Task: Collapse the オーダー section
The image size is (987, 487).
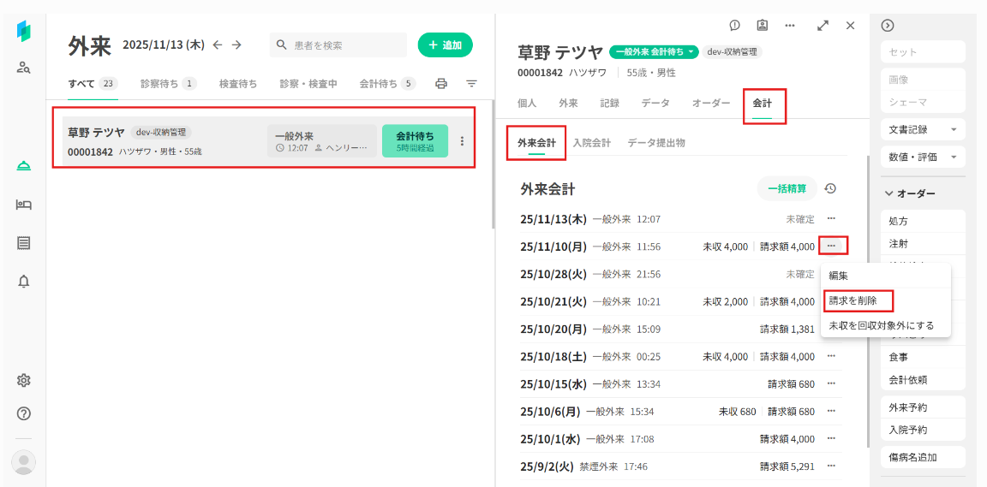Action: pos(889,193)
